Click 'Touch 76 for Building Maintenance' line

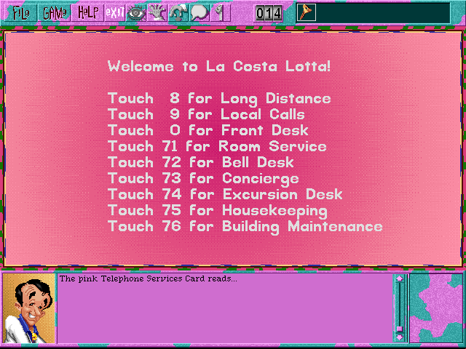245,228
